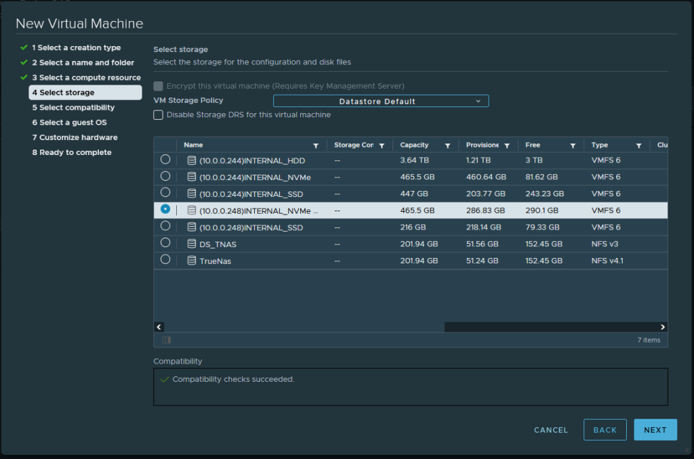Viewport: 694px width, 459px height.
Task: Click the Free column filter icon
Action: point(573,146)
